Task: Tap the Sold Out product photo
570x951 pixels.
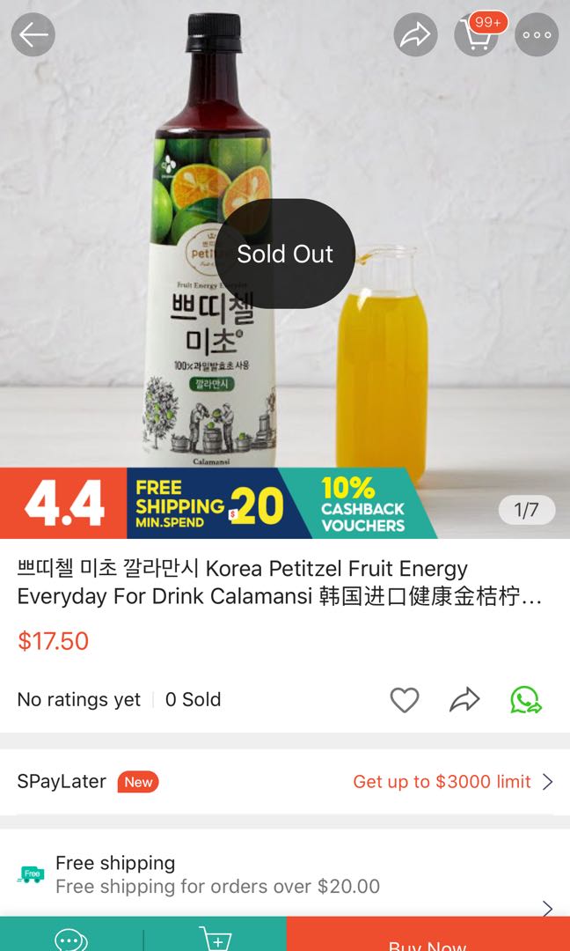Action: (285, 254)
